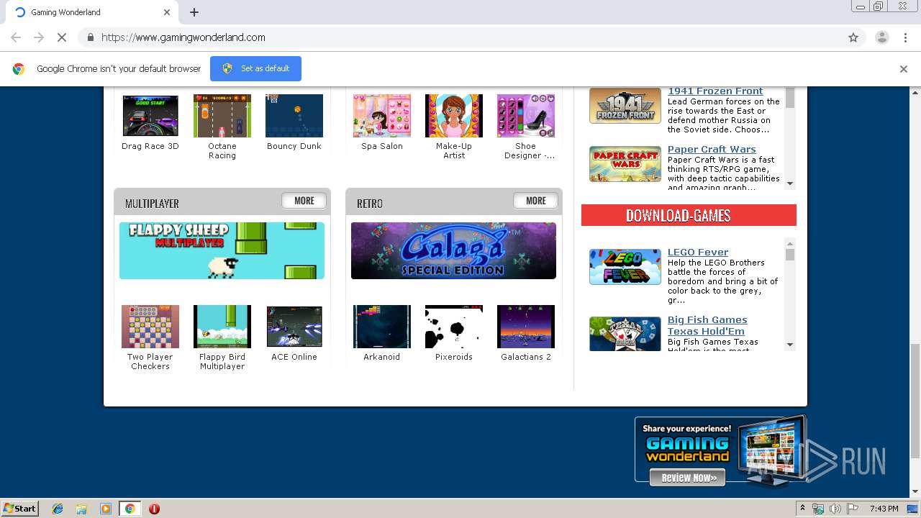Bookmark this page with the star icon
921x518 pixels.
click(853, 37)
